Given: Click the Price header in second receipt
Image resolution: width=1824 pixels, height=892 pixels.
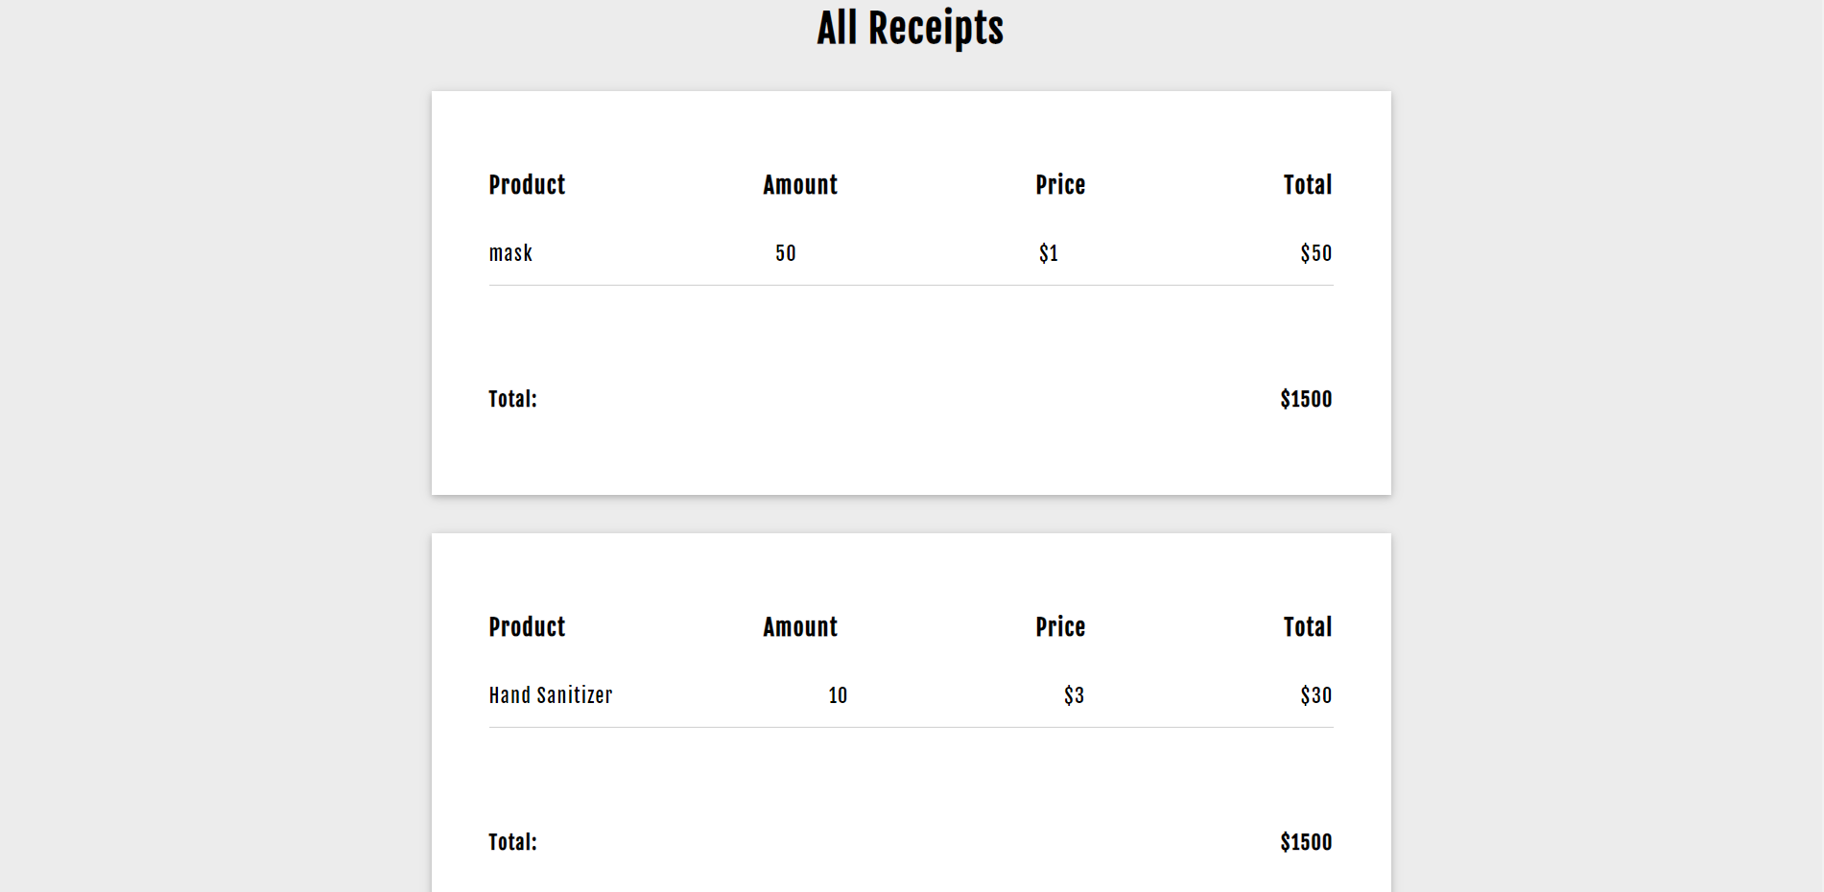Looking at the screenshot, I should [1060, 627].
